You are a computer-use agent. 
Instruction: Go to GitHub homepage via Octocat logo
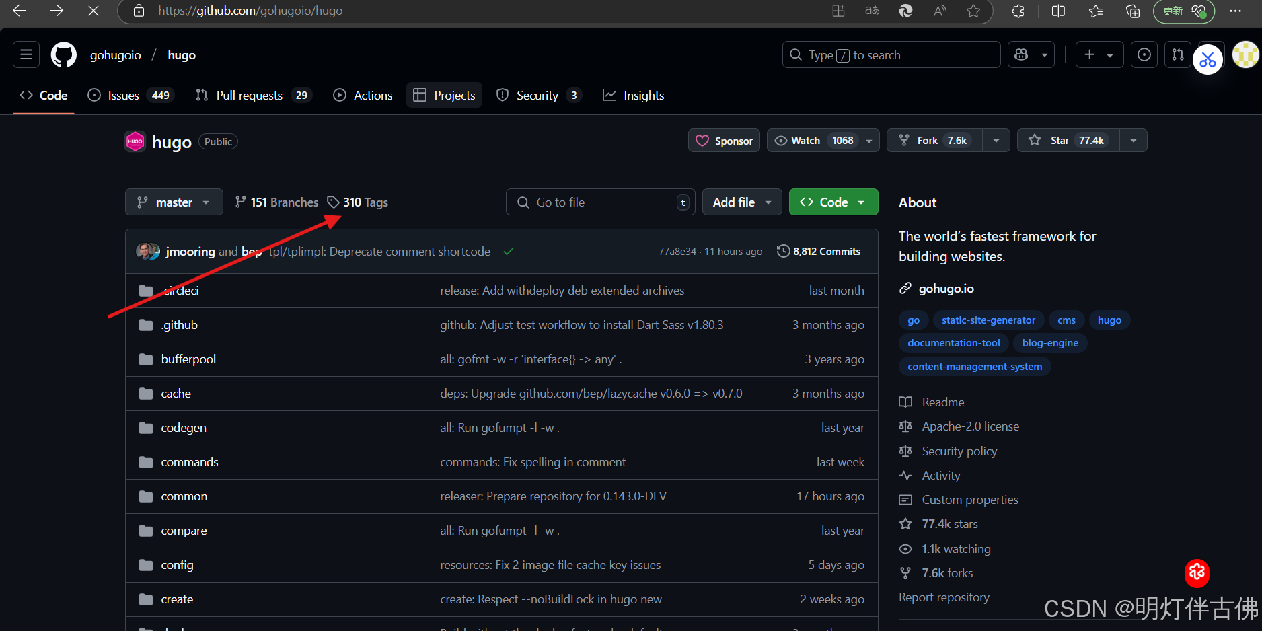coord(64,54)
